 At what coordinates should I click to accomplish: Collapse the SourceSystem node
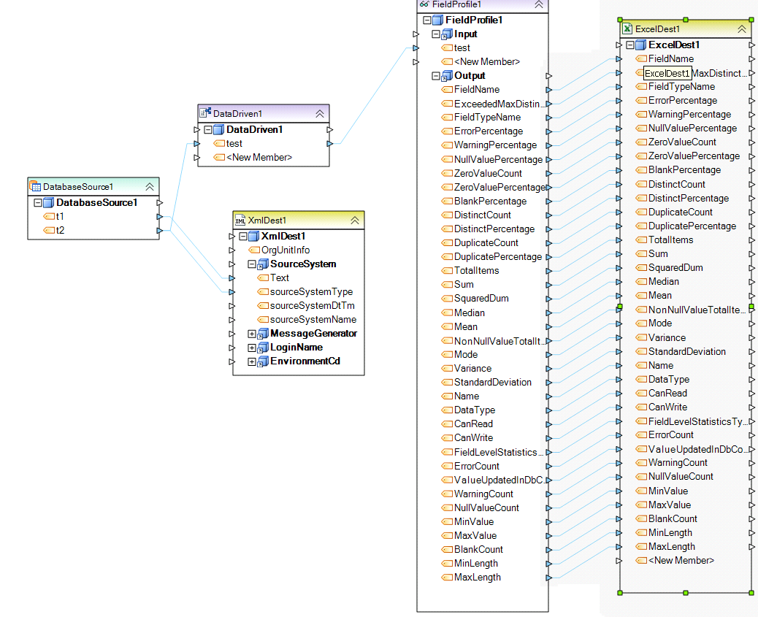click(x=252, y=264)
